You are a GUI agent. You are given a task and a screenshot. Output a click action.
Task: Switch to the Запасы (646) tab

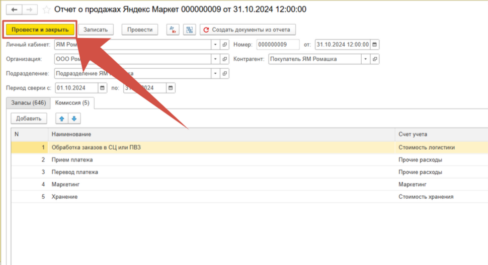29,103
